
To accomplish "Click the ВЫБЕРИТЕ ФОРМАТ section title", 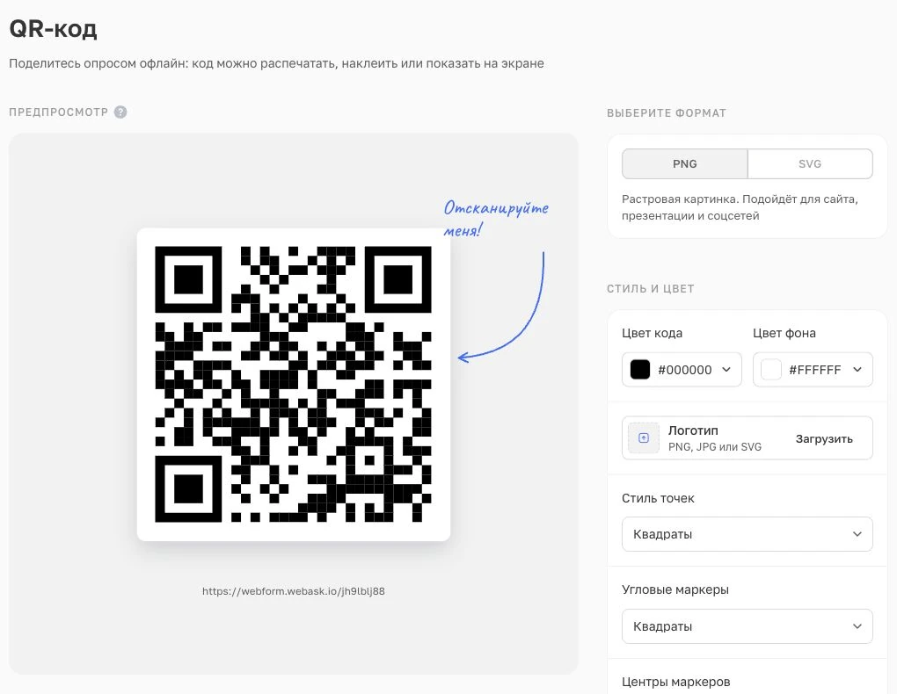I will 667,113.
